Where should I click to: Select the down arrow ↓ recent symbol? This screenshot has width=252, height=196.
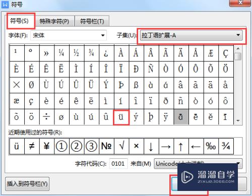(x=151, y=146)
